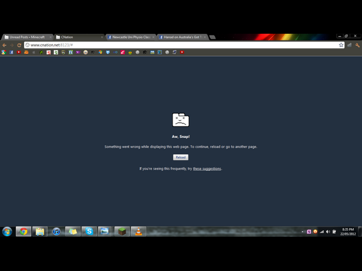Click the address bar showing www.cnation.net
This screenshot has height=271, width=362.
click(184, 45)
